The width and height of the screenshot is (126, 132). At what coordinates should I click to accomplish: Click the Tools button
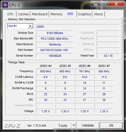[x=63, y=126]
